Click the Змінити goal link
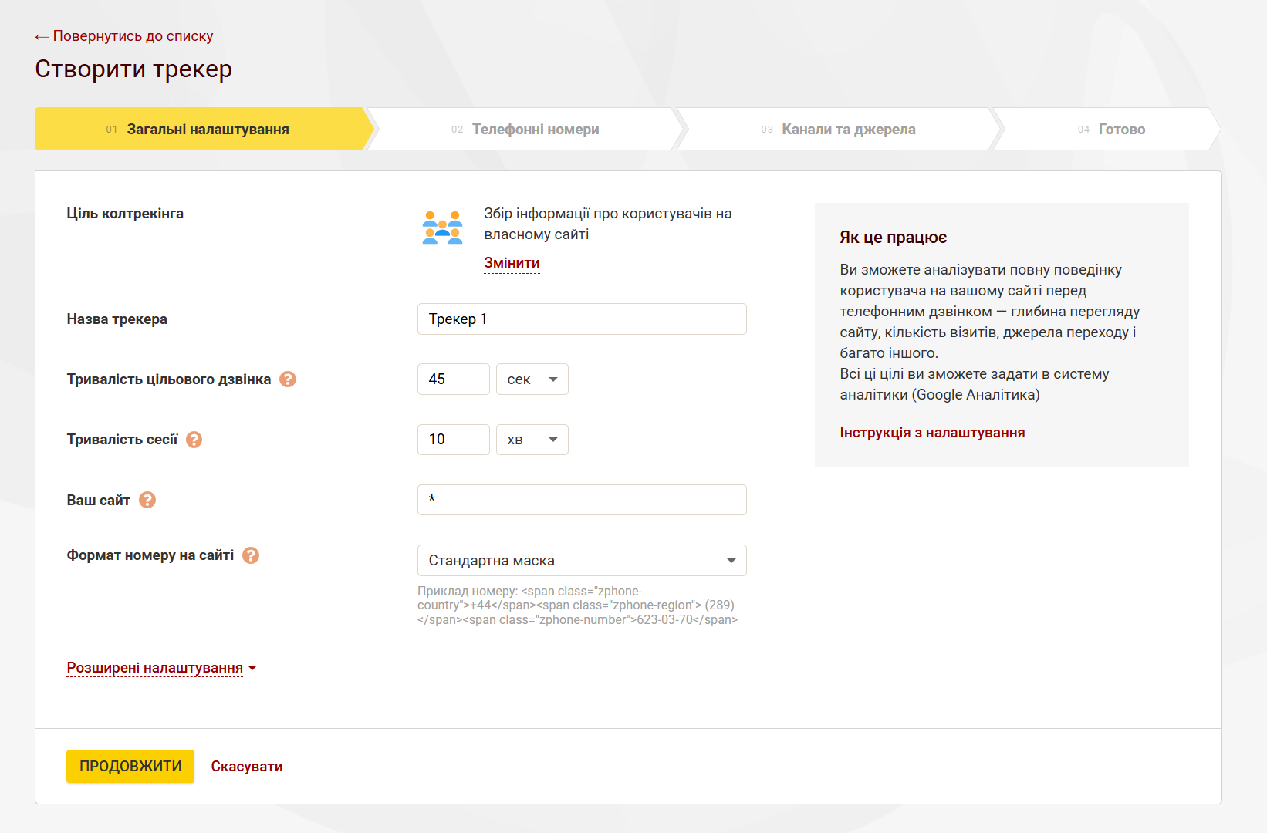Image resolution: width=1267 pixels, height=833 pixels. [x=512, y=263]
